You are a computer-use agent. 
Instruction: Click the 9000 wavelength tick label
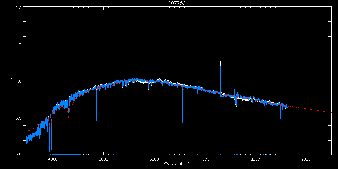[306, 159]
